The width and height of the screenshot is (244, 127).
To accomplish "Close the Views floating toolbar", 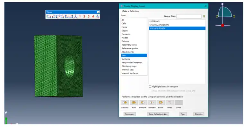I will (x=98, y=12).
